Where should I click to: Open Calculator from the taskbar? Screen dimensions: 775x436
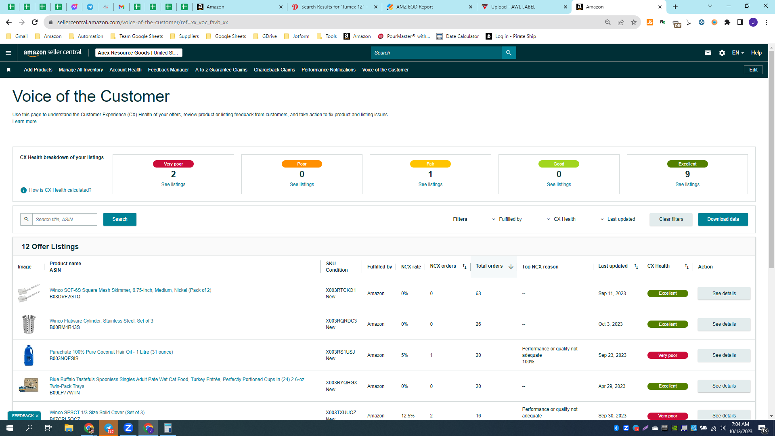(x=168, y=428)
